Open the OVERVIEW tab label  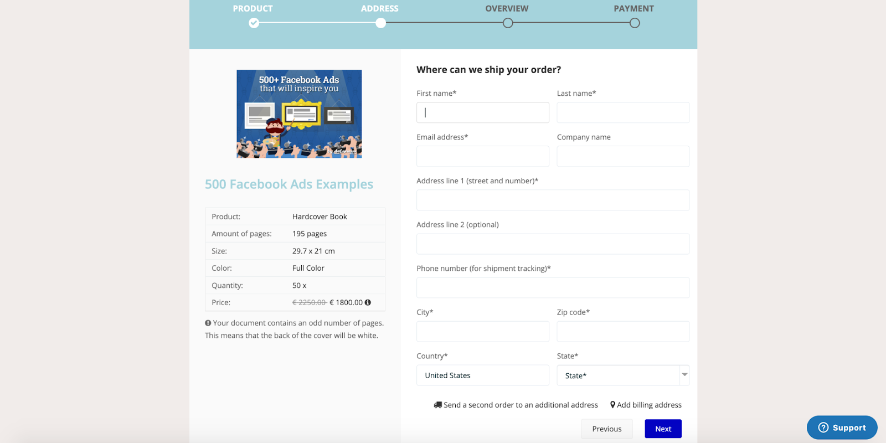pos(507,8)
